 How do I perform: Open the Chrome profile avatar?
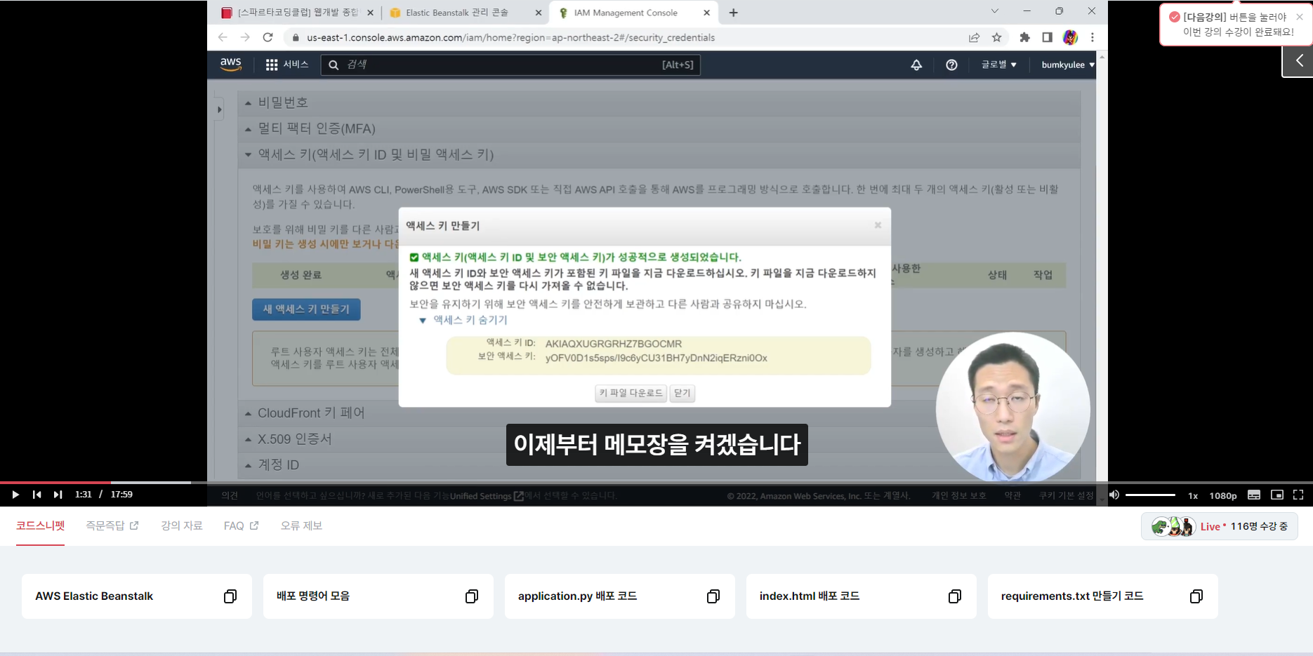pos(1070,38)
